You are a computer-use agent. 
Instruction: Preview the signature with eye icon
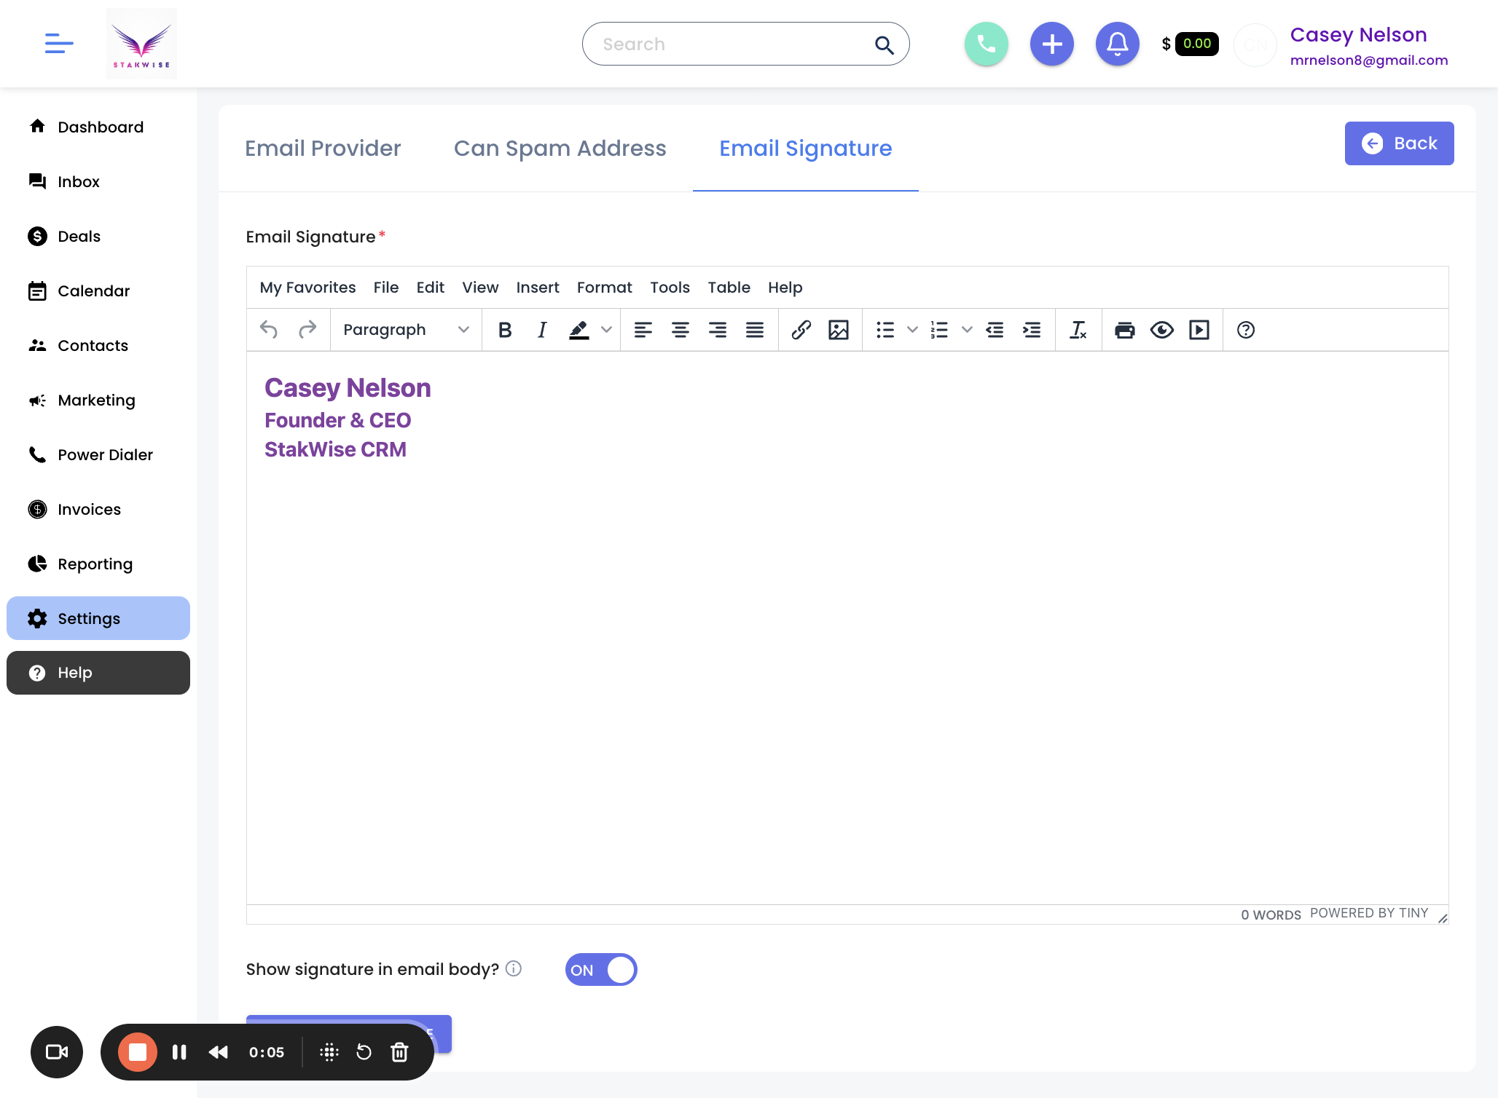pos(1162,330)
